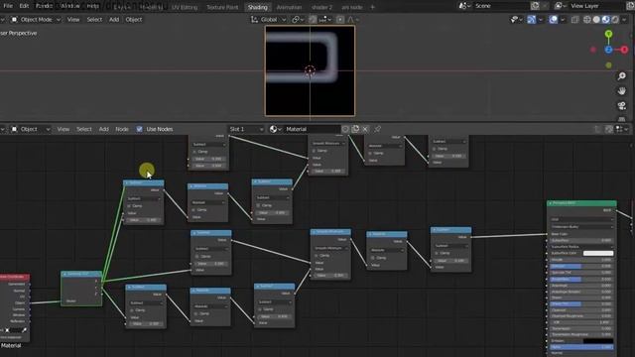Collapse the Principled BSDF node
Image resolution: width=635 pixels, height=357 pixels.
pos(550,203)
